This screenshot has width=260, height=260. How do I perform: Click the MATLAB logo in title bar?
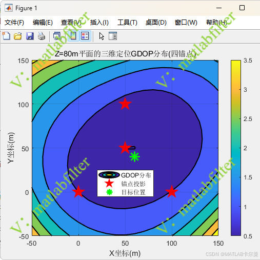(9, 8)
